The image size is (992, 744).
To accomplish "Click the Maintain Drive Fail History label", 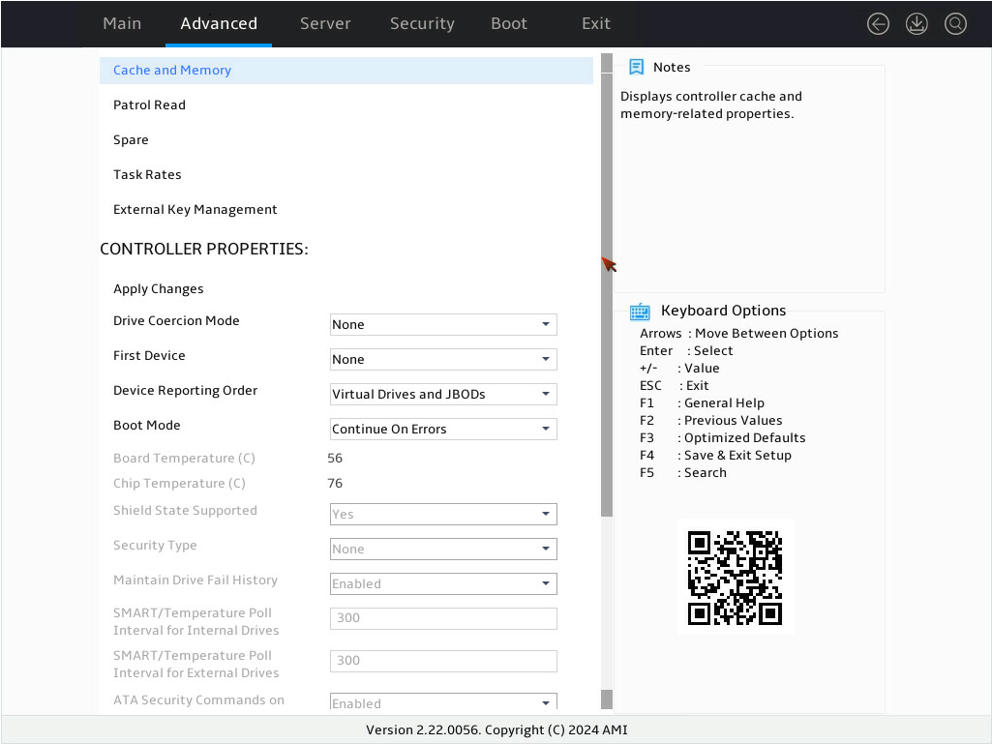I will click(x=195, y=580).
